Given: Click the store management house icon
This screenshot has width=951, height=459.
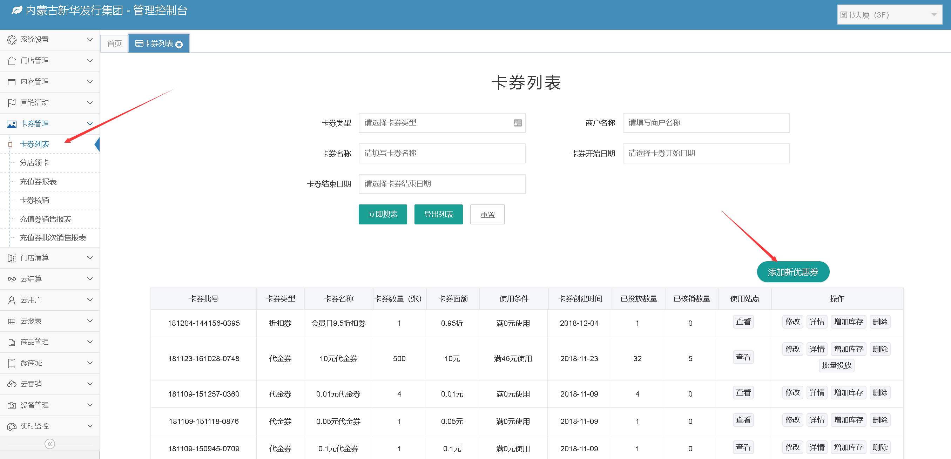Looking at the screenshot, I should pyautogui.click(x=12, y=61).
